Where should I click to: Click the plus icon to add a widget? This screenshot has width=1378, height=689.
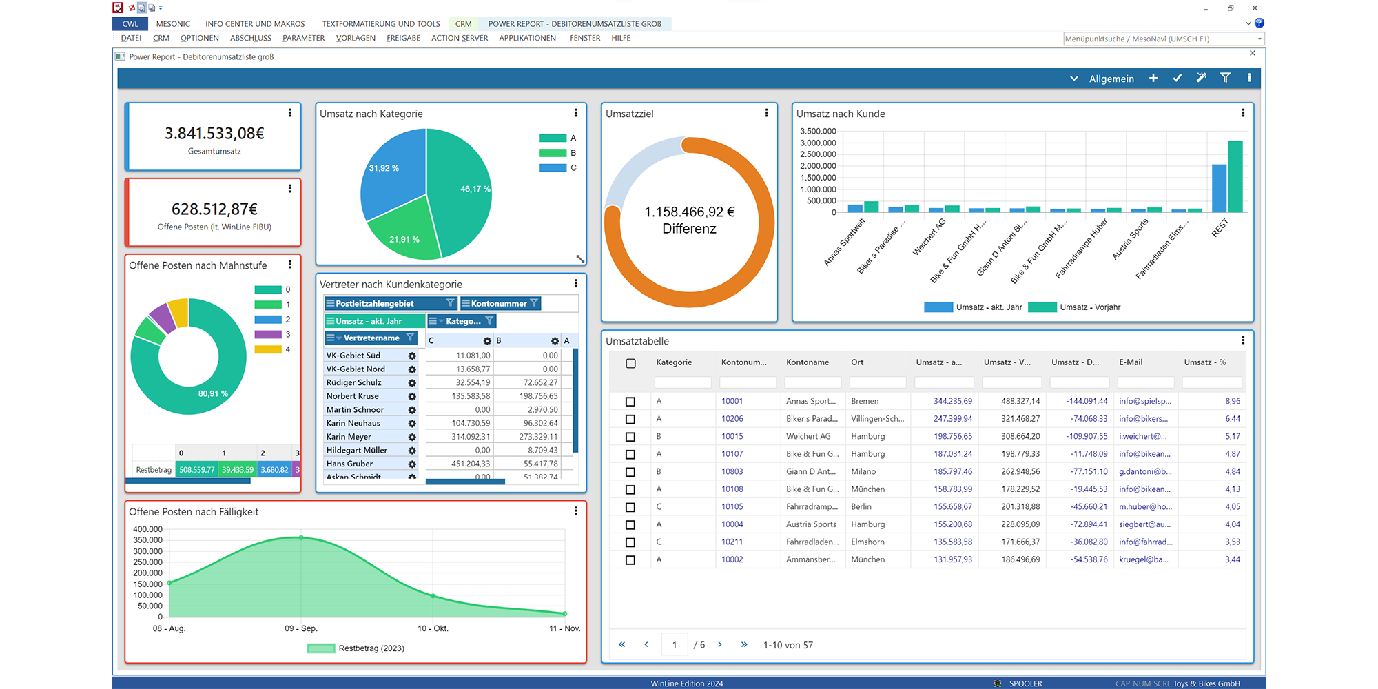(x=1153, y=79)
